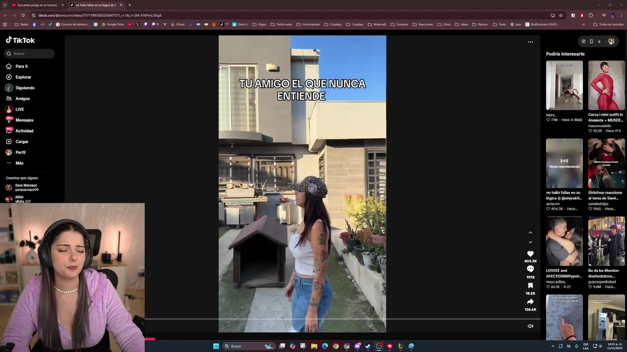The width and height of the screenshot is (627, 352).
Task: Open the lajary_ suggested video thumbnail
Action: (x=564, y=85)
